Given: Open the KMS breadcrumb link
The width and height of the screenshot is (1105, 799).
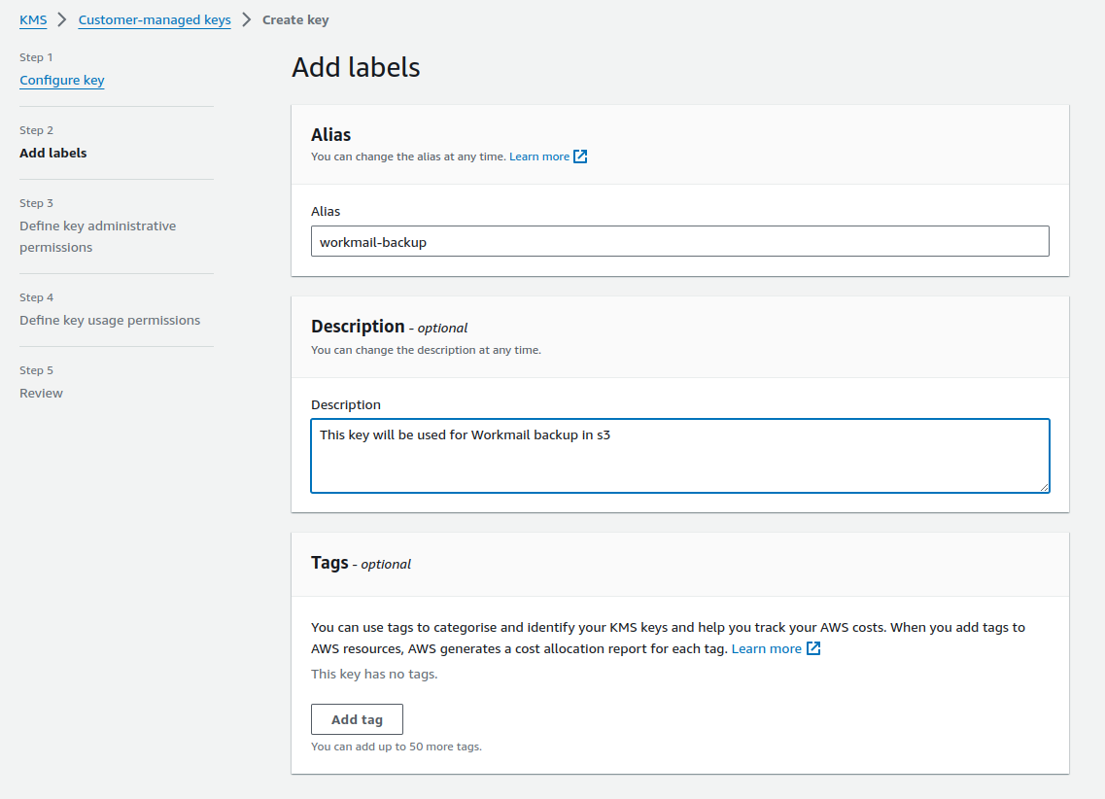Looking at the screenshot, I should [x=33, y=19].
